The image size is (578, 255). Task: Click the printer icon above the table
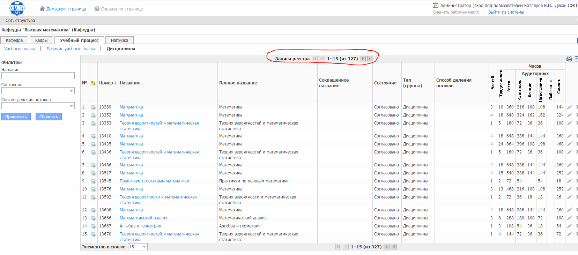569,59
